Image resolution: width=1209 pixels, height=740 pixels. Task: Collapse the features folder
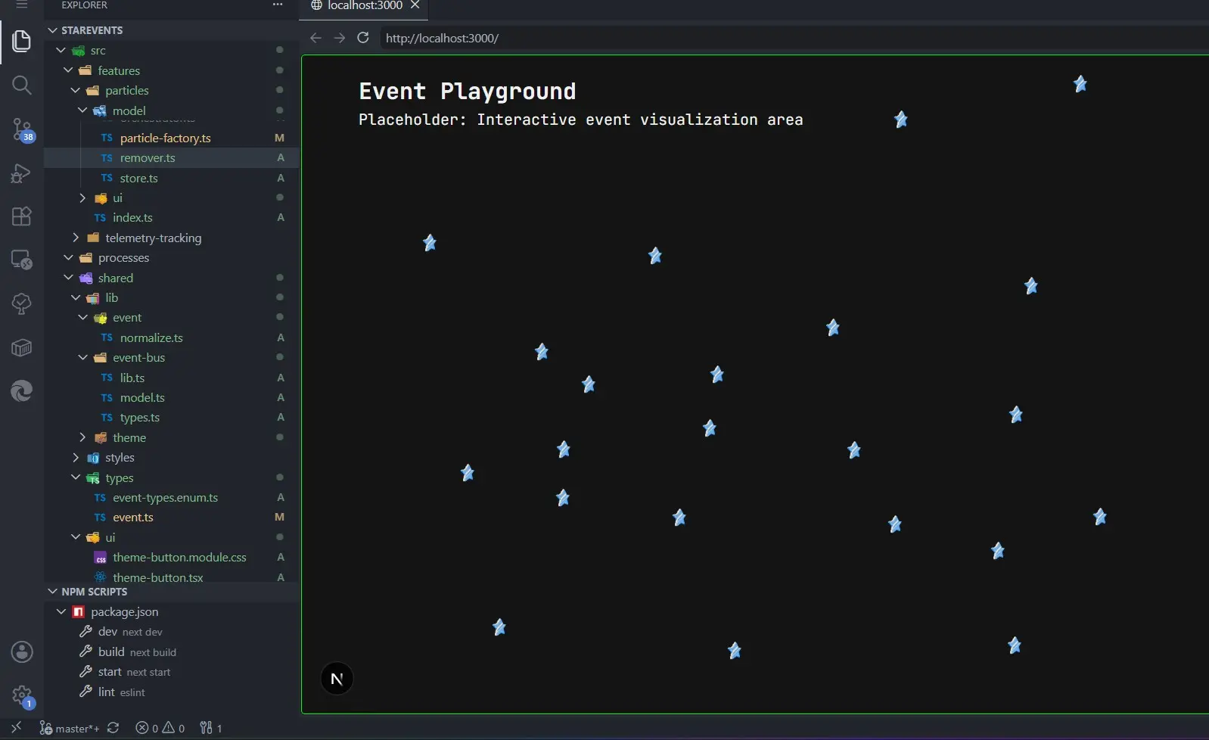[x=68, y=70]
